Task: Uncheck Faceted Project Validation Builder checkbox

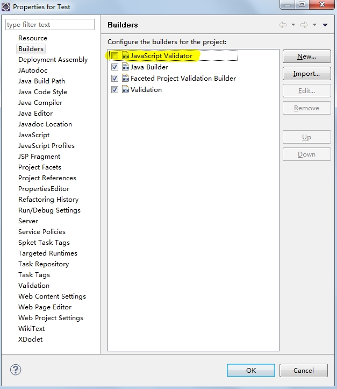Action: [x=114, y=79]
